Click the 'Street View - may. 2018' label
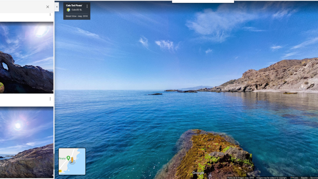This screenshot has height=179, width=318. 77,16
